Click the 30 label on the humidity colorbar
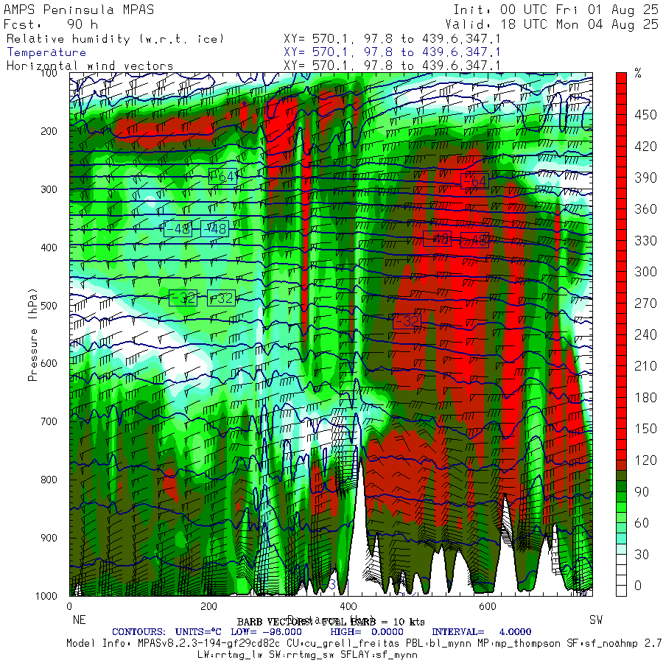 pos(642,555)
